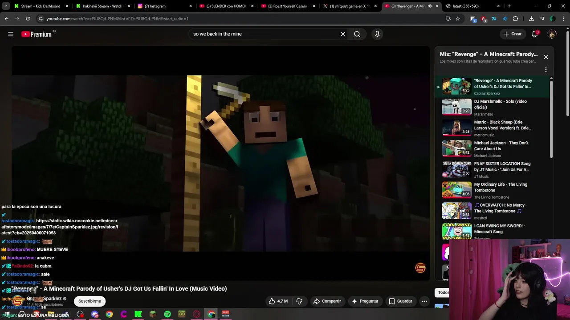Open the Mix playlist three-dot options
Viewport: 570px width, 320px height.
point(546,70)
